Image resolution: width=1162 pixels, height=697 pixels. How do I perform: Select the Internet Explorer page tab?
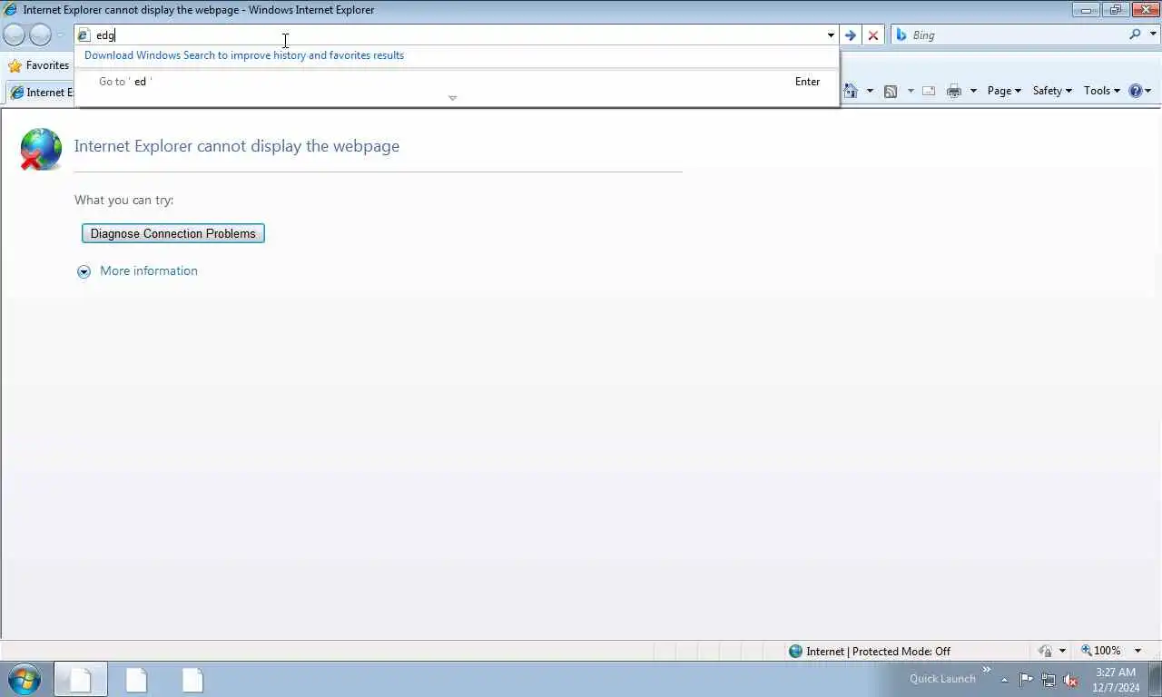[x=40, y=93]
